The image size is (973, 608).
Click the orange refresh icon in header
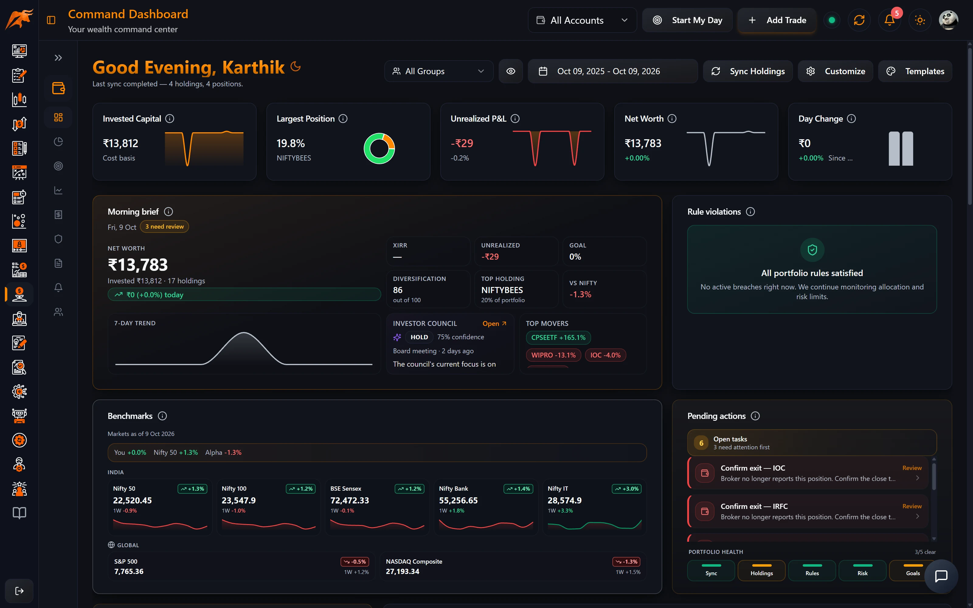pyautogui.click(x=859, y=20)
